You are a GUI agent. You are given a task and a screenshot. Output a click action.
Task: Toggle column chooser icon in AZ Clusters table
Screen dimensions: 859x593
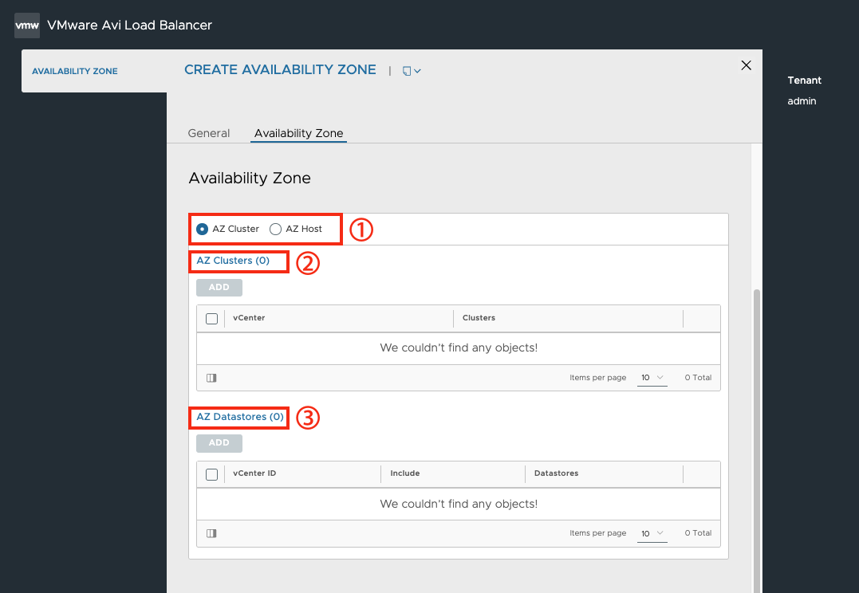coord(211,378)
